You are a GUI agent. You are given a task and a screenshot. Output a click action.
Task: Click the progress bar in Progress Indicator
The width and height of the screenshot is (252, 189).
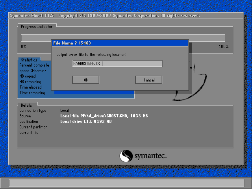[x=123, y=38]
